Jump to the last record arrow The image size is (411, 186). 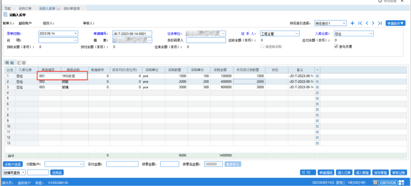coord(379,23)
